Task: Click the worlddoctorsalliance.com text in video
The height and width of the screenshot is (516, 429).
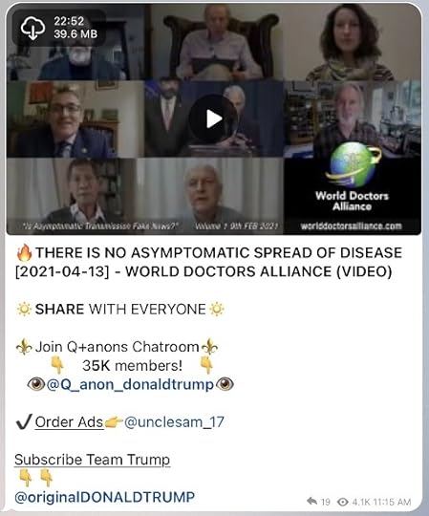Action: tap(351, 226)
